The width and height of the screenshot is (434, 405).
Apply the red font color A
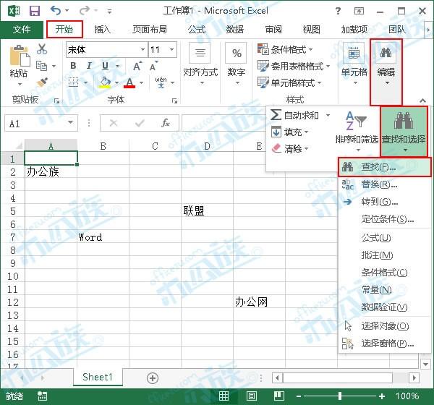(x=129, y=82)
